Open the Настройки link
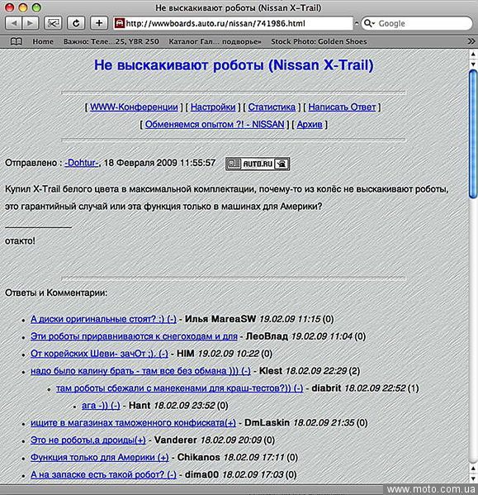 [x=213, y=107]
